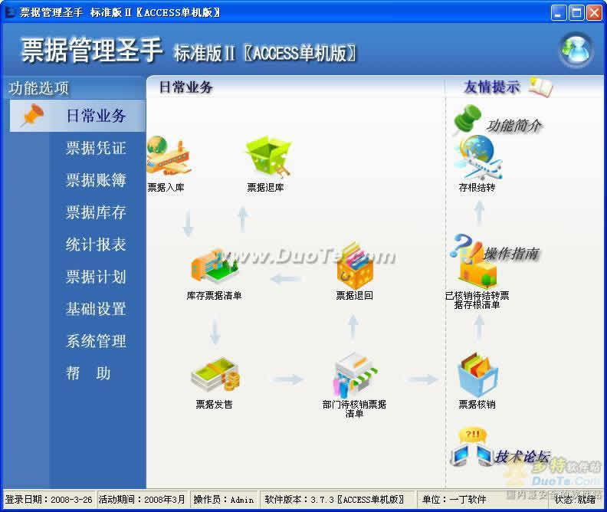Open the 票据账簿 section

[x=96, y=181]
